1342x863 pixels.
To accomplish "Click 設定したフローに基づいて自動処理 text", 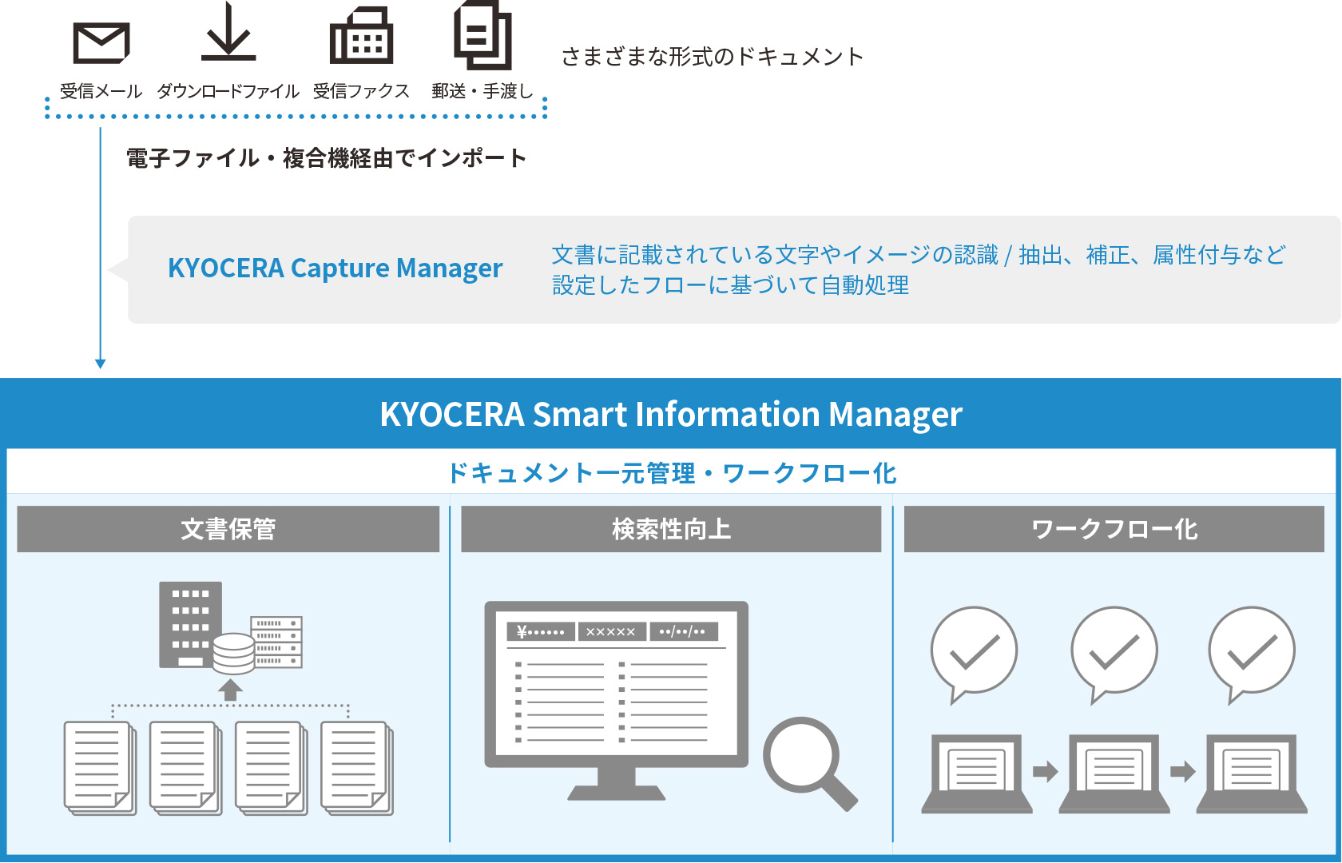I will (731, 285).
